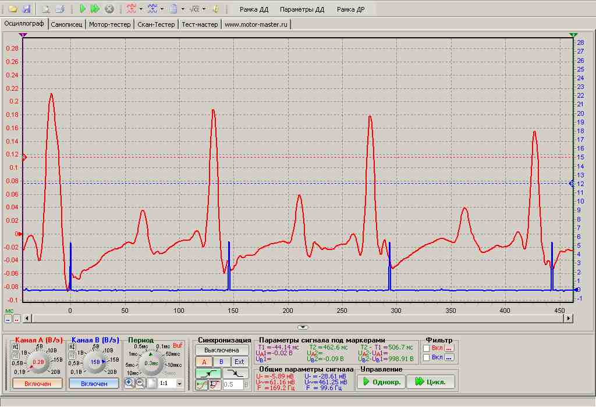Click Однокр. single run button
This screenshot has width=596, height=407.
pyautogui.click(x=381, y=381)
